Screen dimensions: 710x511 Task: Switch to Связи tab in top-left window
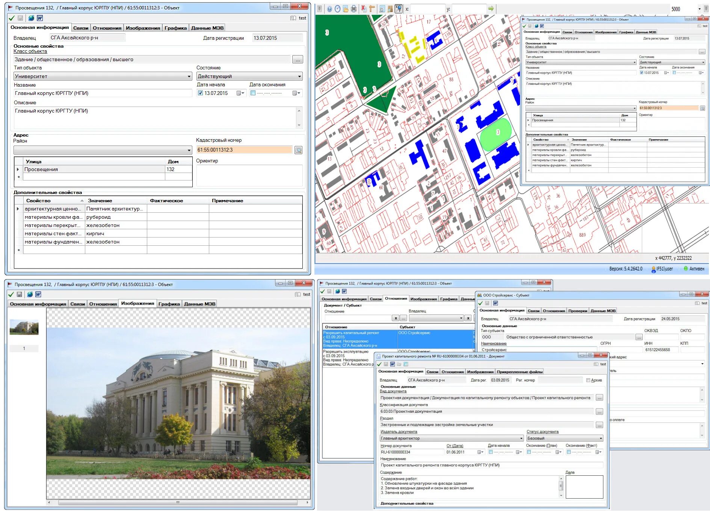[x=81, y=28]
